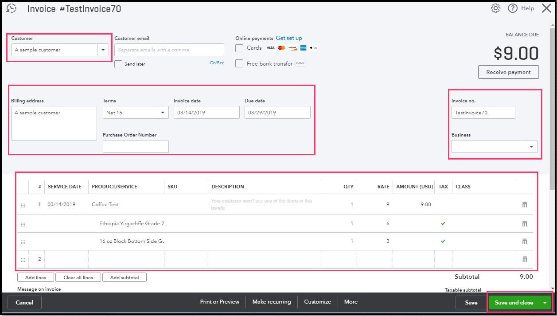Image resolution: width=557 pixels, height=316 pixels.
Task: Grab the drag handle of Coffee Test row
Action: tap(23, 205)
